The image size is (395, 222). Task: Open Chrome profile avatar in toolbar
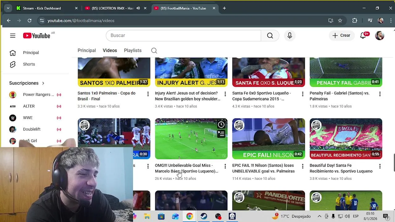(x=380, y=21)
